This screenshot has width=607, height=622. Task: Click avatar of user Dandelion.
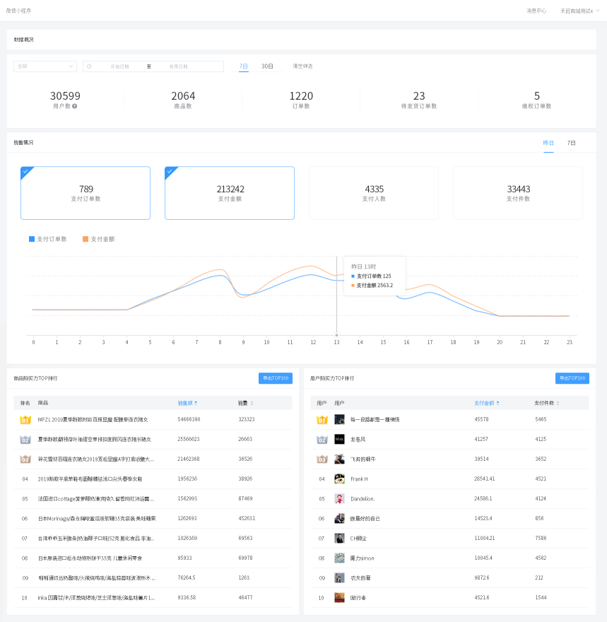(x=339, y=498)
